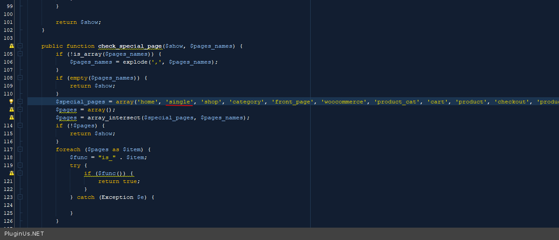Collapse the if (!is_array) block on line 105

coord(20,54)
